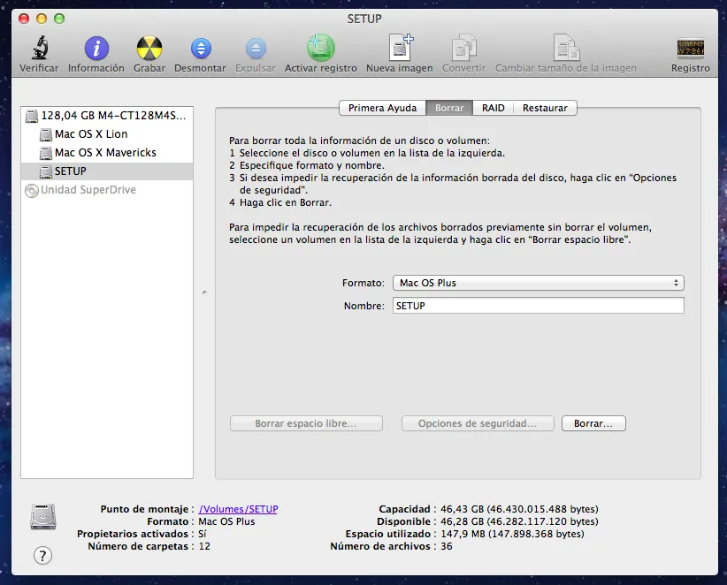The width and height of the screenshot is (727, 585).
Task: Click the Formato value Mac OS Plus in footer
Action: [226, 521]
